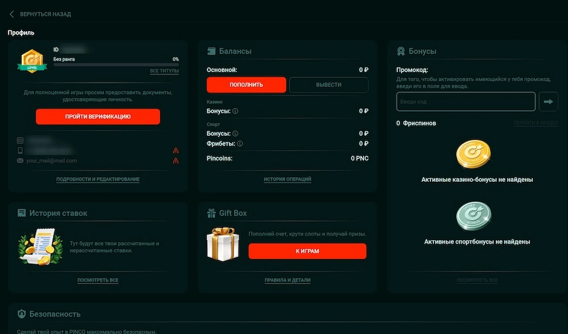Click the rank progress bar
The height and width of the screenshot is (334, 568).
pyautogui.click(x=116, y=65)
